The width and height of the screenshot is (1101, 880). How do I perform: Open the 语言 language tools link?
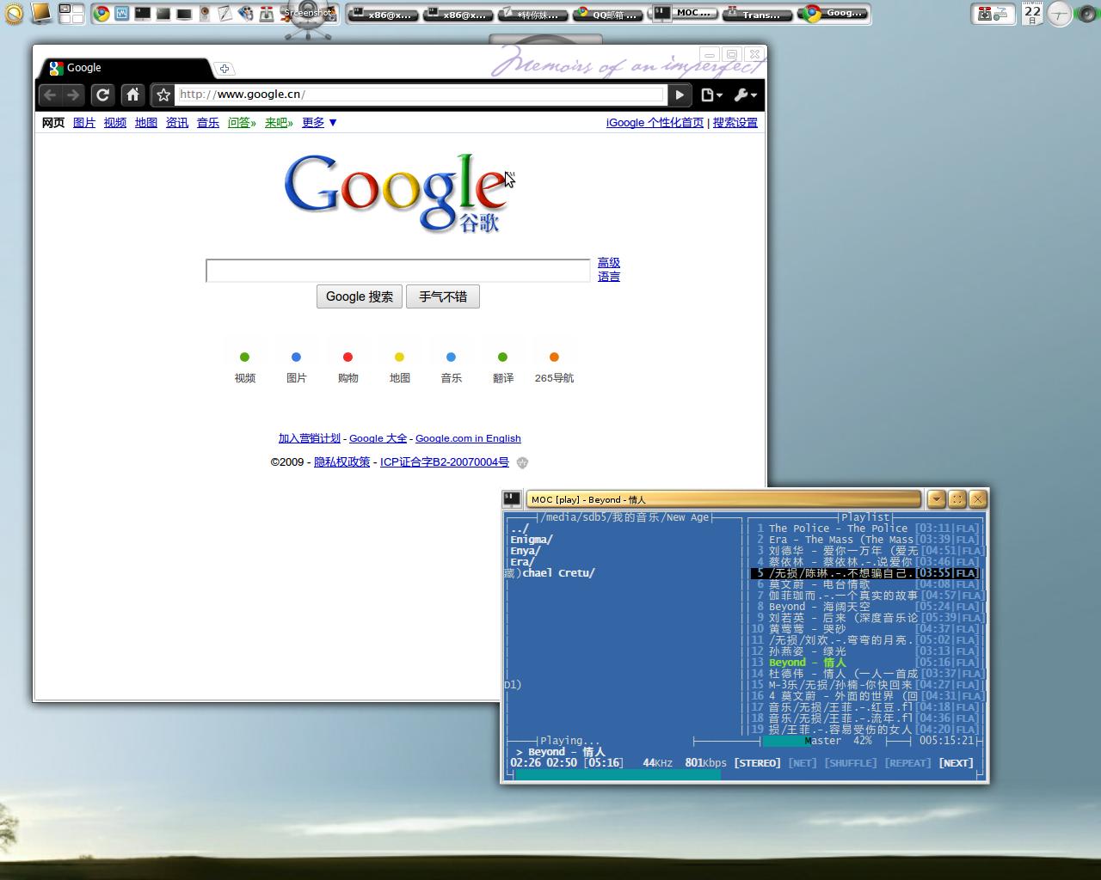click(x=609, y=277)
